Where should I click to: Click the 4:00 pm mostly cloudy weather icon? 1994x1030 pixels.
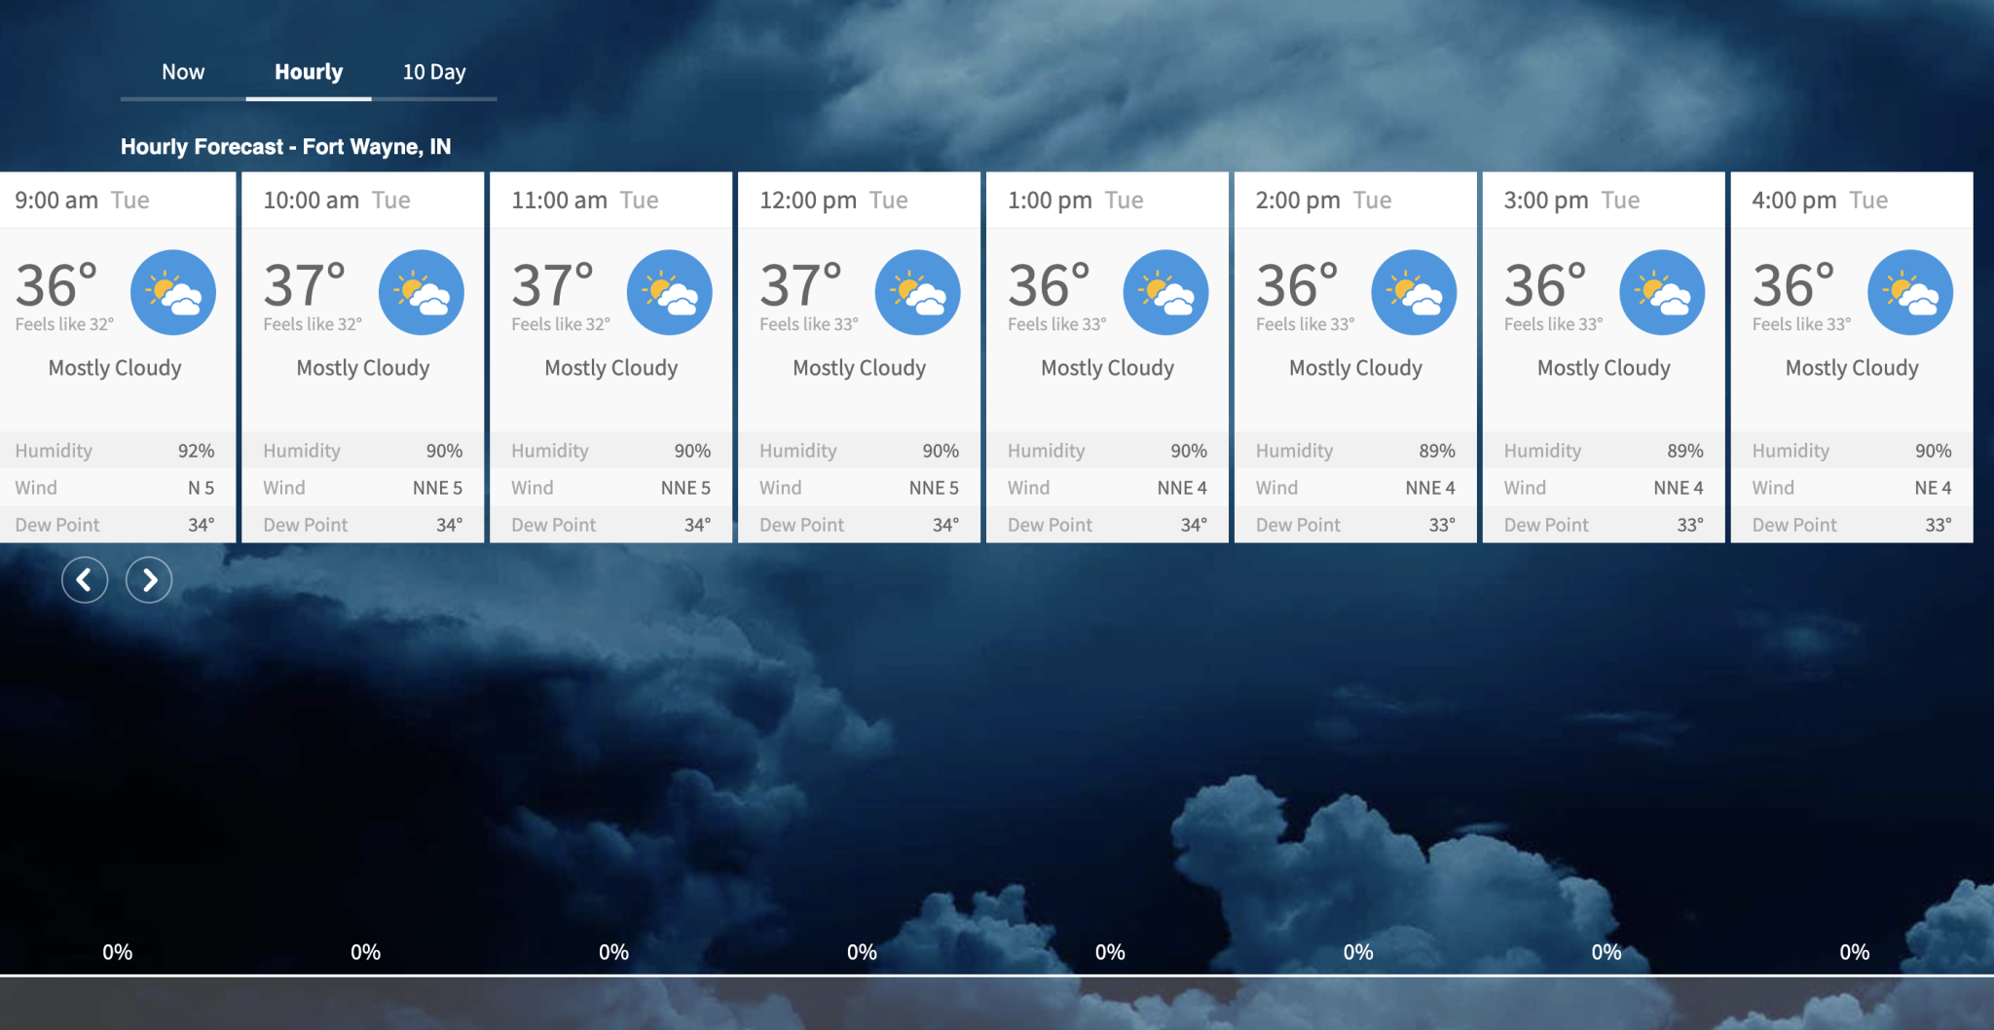click(1911, 293)
